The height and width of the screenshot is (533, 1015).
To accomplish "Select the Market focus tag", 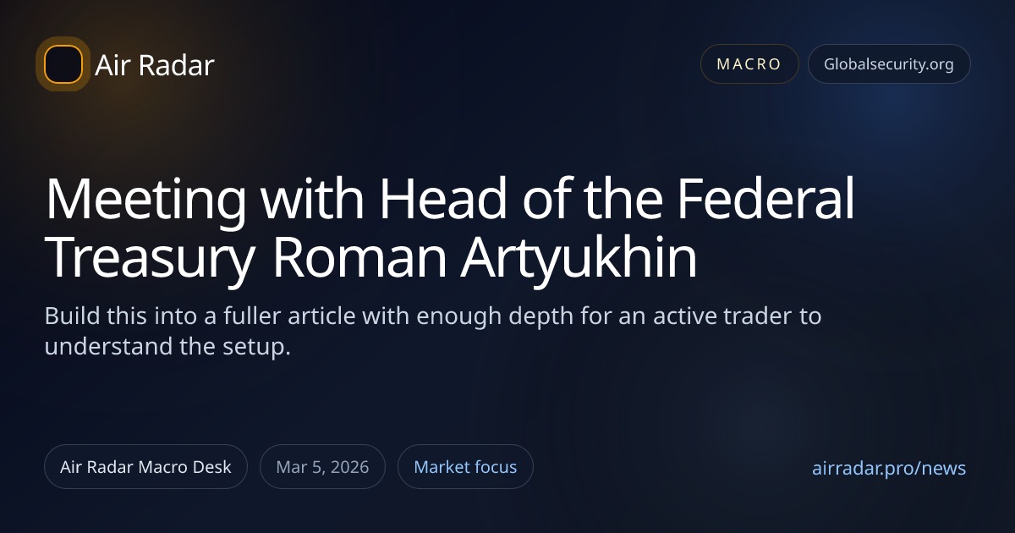I will tap(465, 467).
